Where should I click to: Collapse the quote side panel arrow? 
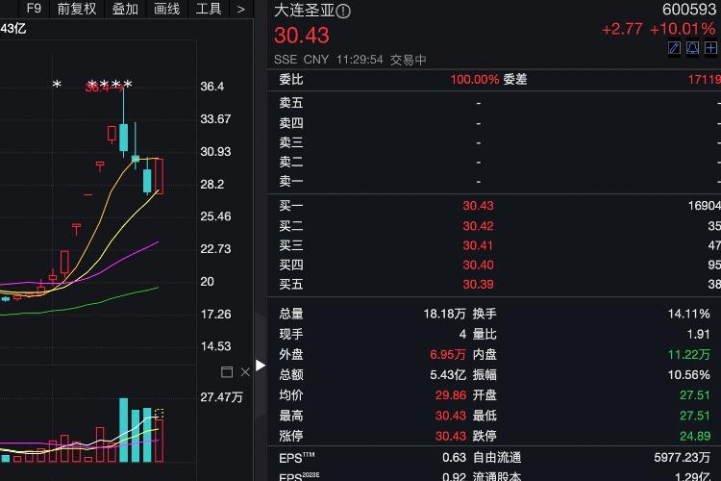point(261,366)
